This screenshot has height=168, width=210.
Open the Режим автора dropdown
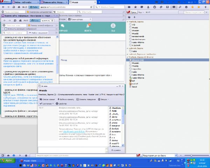coord(79,19)
